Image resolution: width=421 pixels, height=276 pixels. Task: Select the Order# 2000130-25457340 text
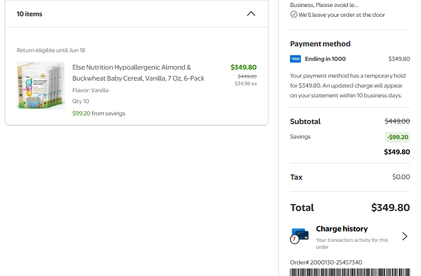(326, 262)
